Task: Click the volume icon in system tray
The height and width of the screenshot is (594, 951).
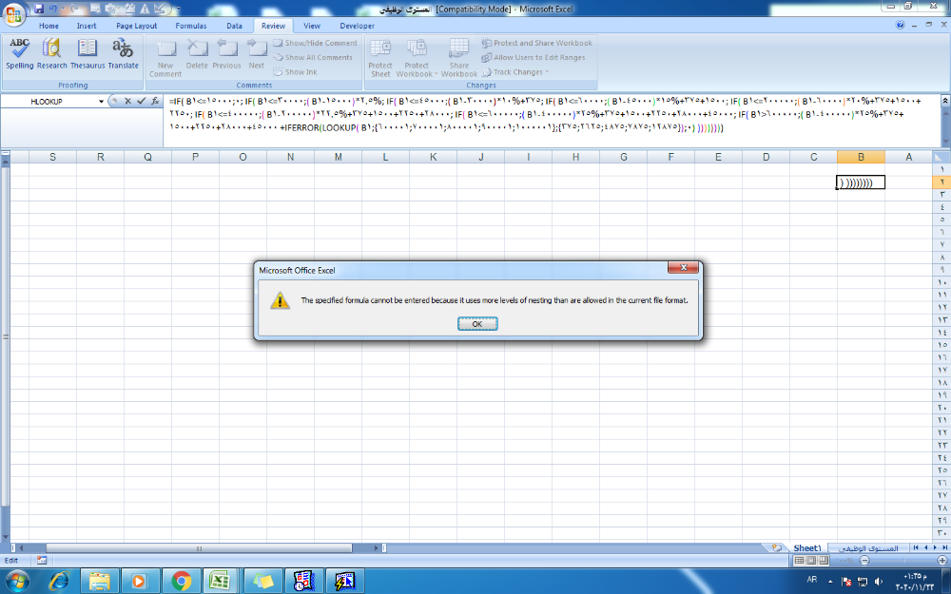Action: tap(879, 582)
